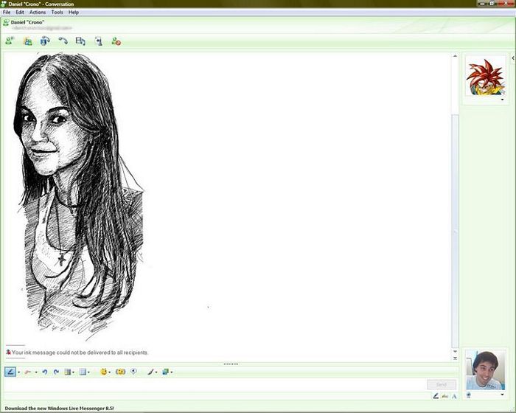Open the Actions menu
Screen dimensions: 516x413
(x=37, y=13)
